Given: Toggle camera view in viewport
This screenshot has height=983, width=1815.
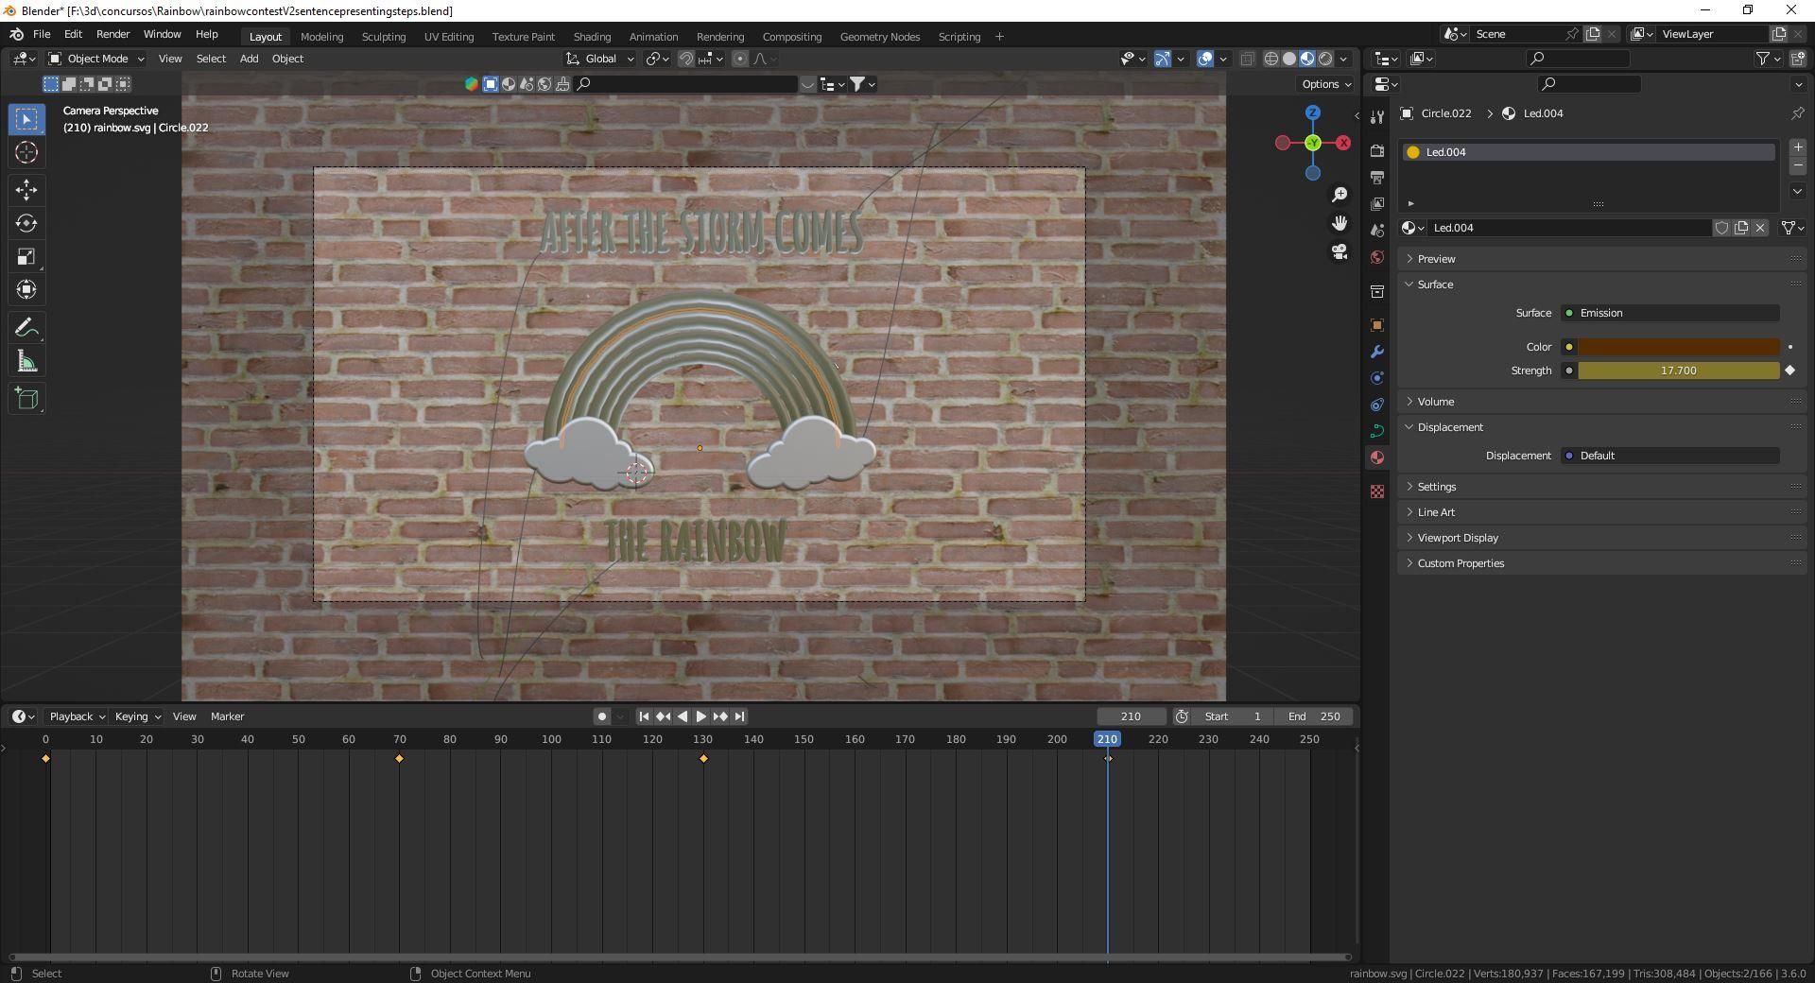Looking at the screenshot, I should (x=1340, y=252).
